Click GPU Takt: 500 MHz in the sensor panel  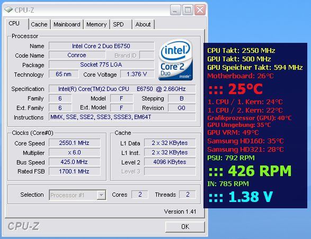239,59
